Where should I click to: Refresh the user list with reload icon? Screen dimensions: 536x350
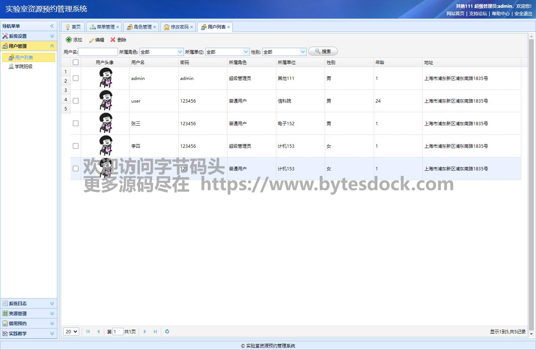pyautogui.click(x=167, y=331)
